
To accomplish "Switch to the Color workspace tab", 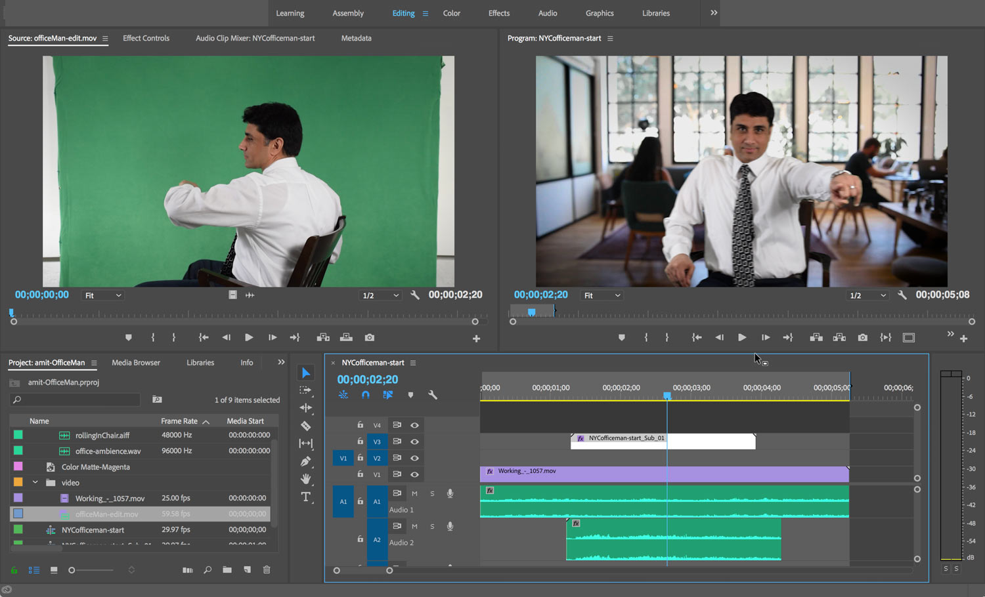I will tap(451, 13).
